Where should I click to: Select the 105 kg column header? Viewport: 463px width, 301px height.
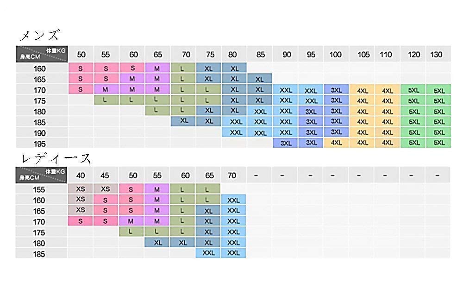[x=363, y=55]
